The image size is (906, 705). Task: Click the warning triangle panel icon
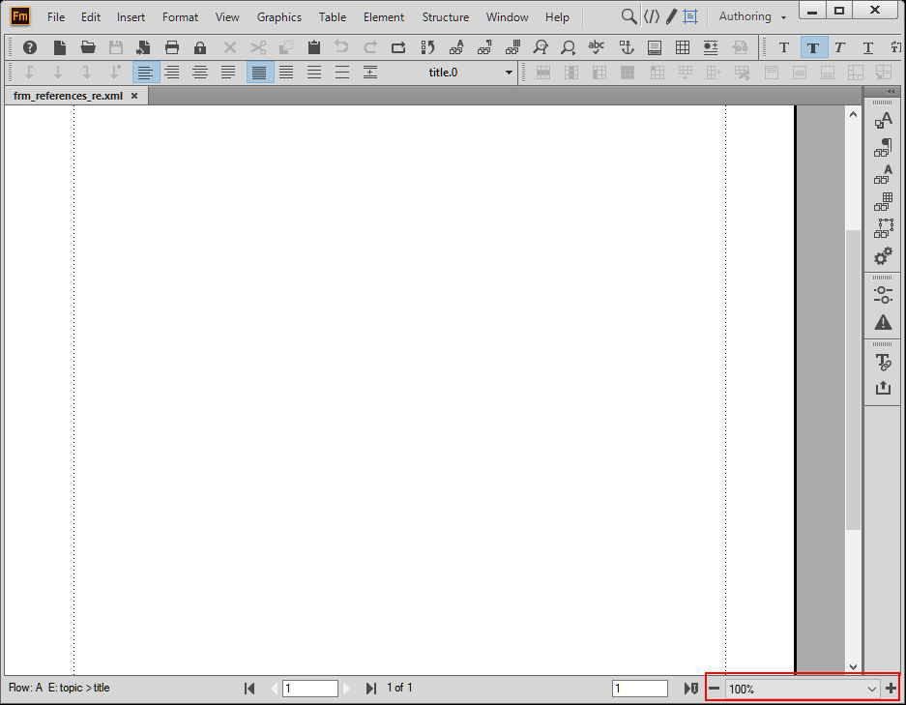(x=883, y=322)
